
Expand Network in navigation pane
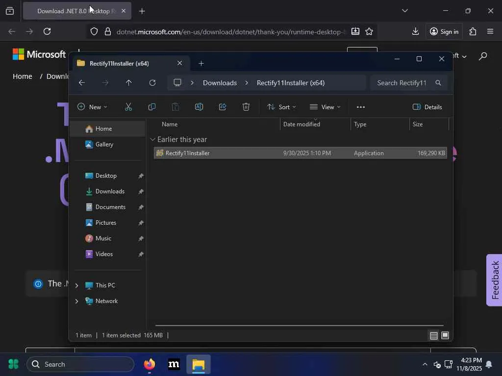pos(76,301)
